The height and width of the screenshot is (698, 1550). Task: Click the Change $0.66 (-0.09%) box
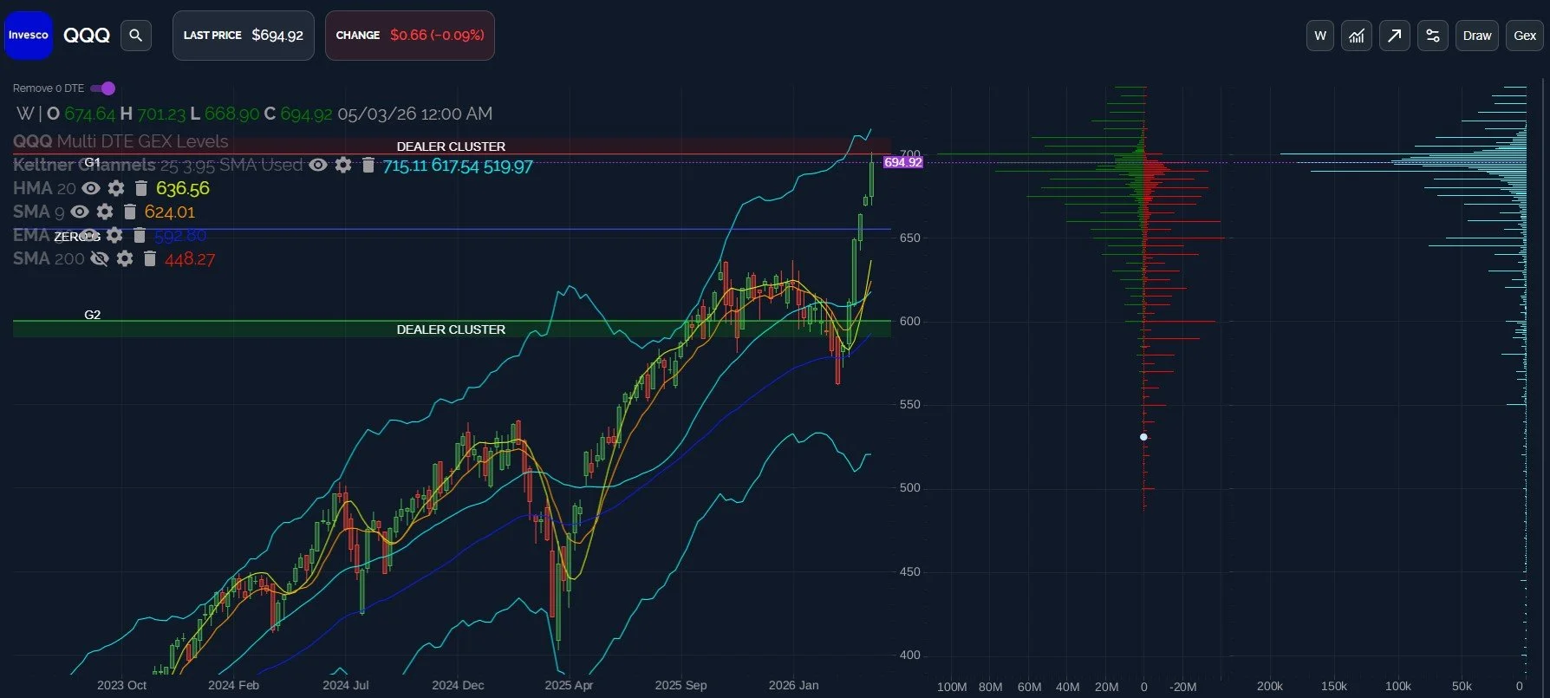click(x=410, y=36)
